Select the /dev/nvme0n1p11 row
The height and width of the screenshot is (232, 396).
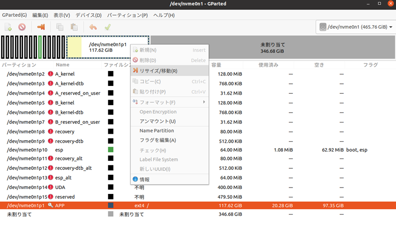(x=198, y=158)
